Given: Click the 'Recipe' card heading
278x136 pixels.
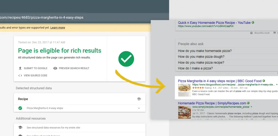Looking at the screenshot, I should tap(23, 99).
